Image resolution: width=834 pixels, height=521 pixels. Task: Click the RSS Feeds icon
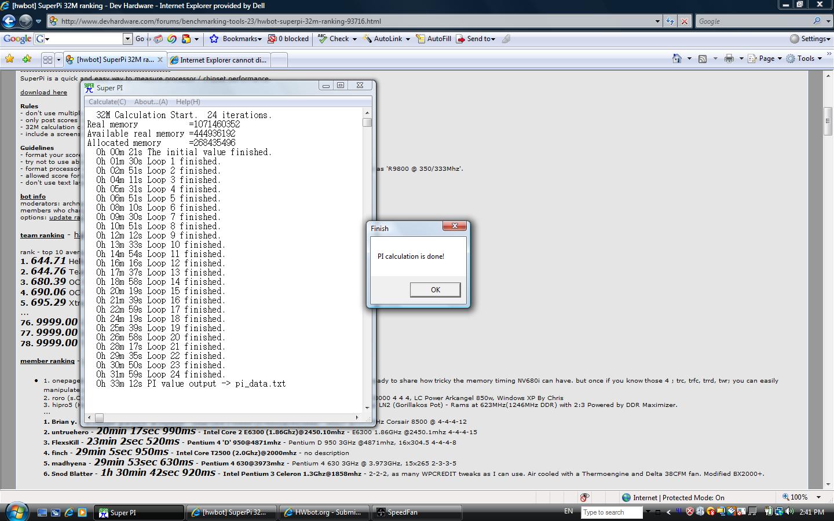(703, 58)
